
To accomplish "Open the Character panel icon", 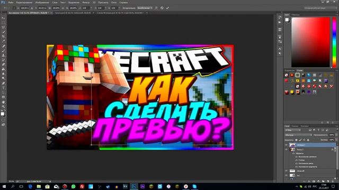I will point(280,49).
